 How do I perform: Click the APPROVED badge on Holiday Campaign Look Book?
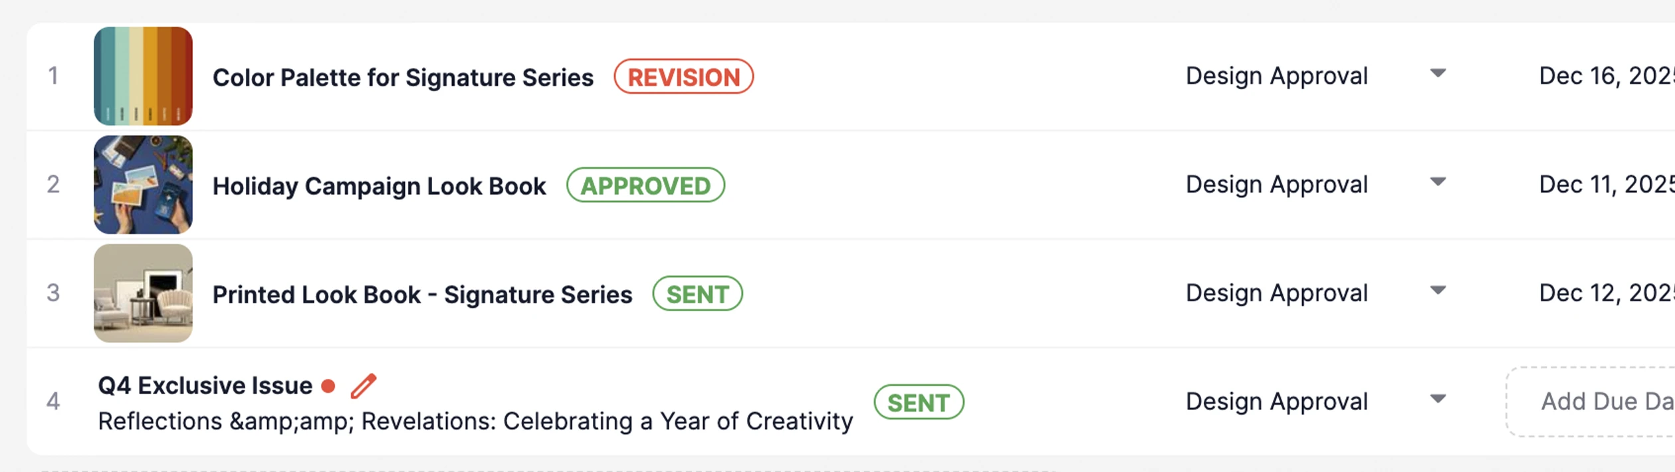pyautogui.click(x=646, y=185)
